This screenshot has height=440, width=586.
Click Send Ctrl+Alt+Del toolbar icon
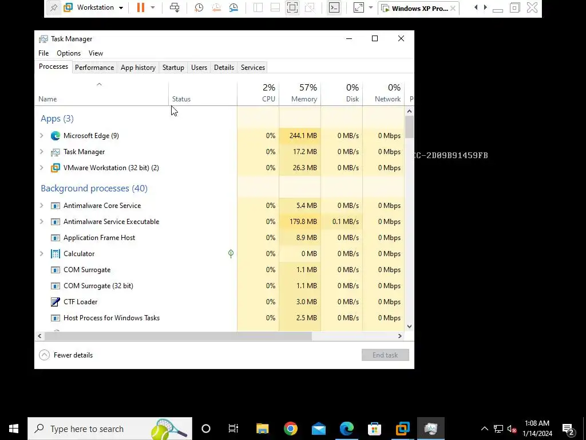pyautogui.click(x=175, y=7)
